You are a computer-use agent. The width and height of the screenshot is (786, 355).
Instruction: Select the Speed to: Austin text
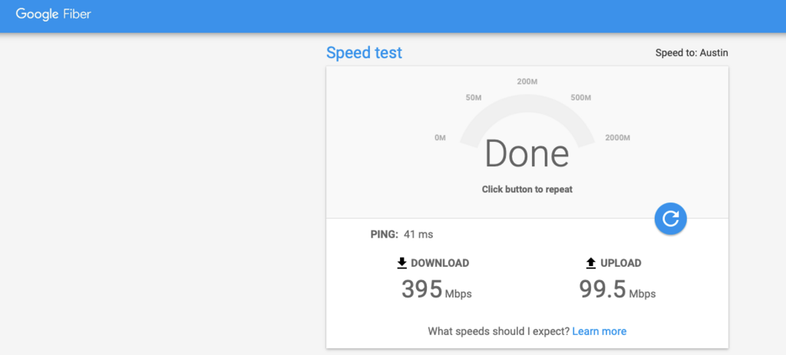pos(691,53)
